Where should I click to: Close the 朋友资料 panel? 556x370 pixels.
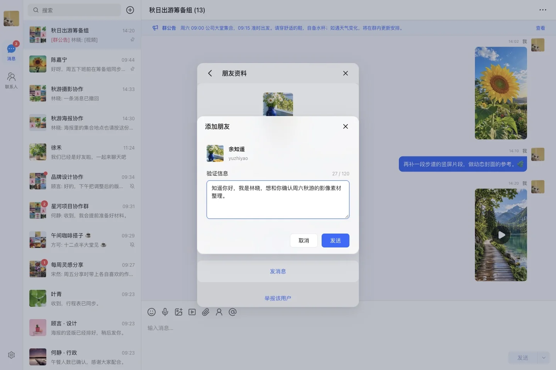click(x=346, y=73)
